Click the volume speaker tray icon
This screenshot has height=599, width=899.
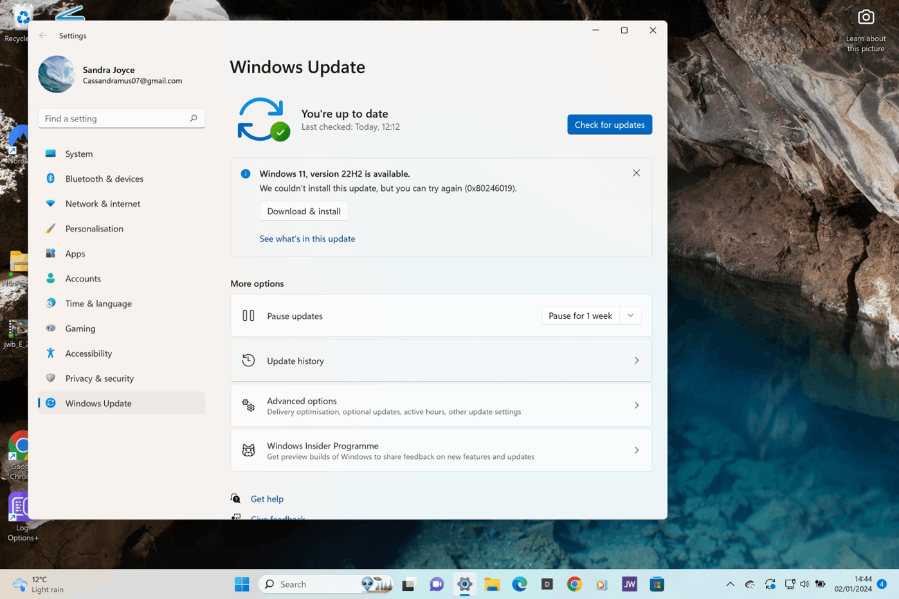(x=804, y=584)
